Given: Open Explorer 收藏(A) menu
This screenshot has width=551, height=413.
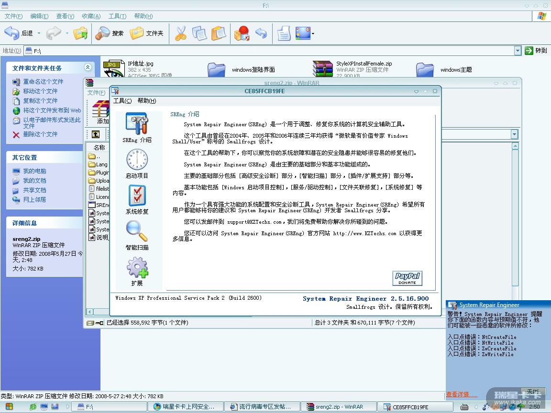Looking at the screenshot, I should click(91, 16).
